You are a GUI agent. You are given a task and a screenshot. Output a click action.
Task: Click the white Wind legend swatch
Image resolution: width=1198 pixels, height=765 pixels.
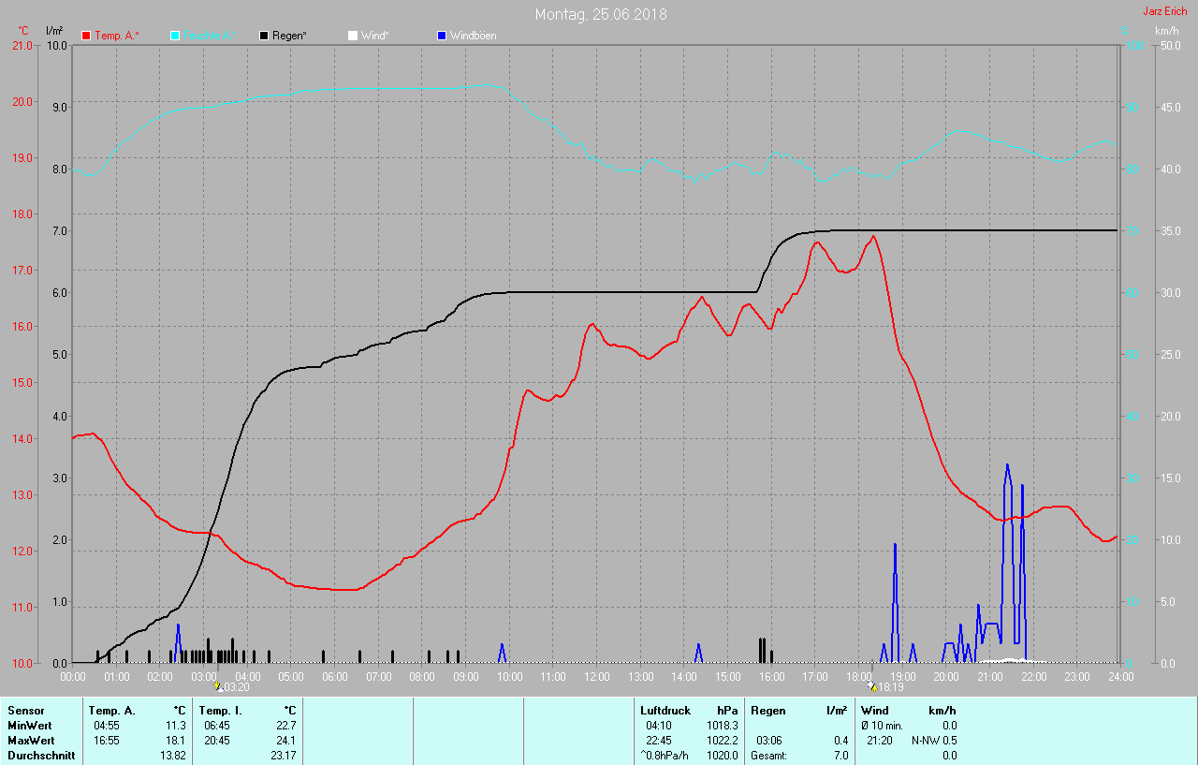pyautogui.click(x=352, y=36)
